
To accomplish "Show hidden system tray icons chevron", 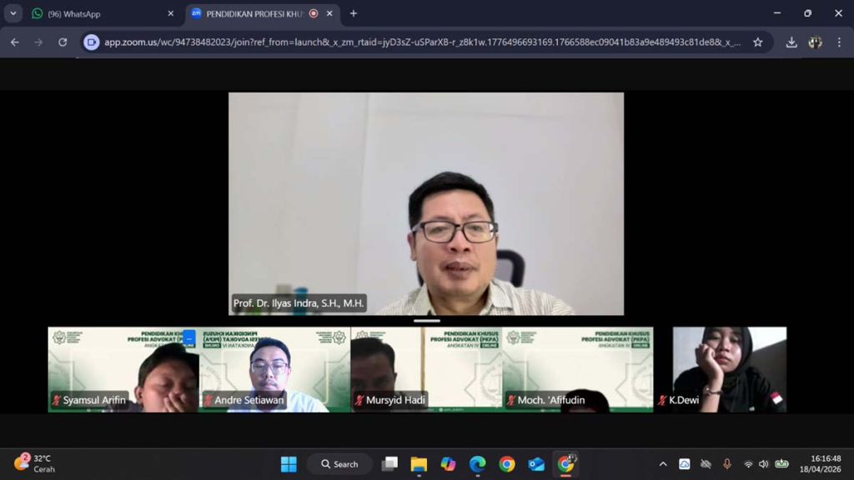I will 663,464.
